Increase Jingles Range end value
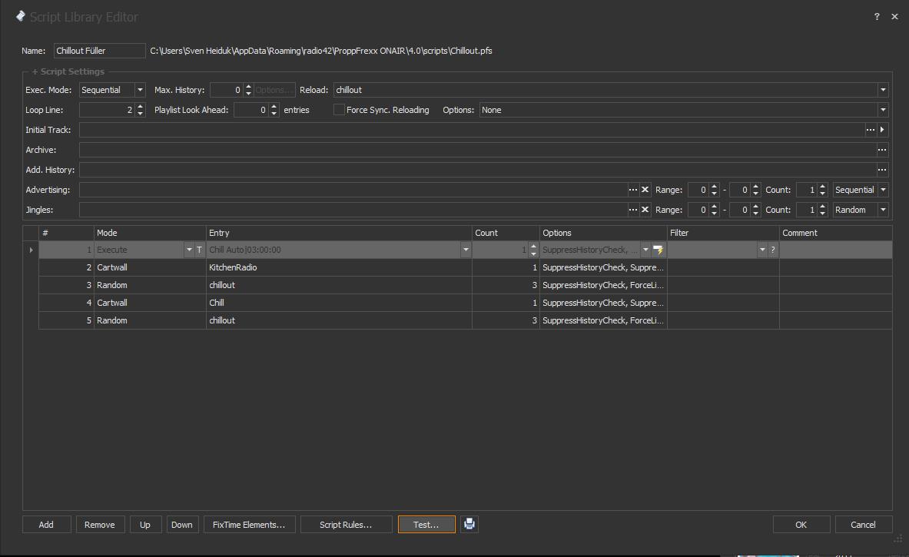Viewport: 909px width, 557px height. click(755, 207)
